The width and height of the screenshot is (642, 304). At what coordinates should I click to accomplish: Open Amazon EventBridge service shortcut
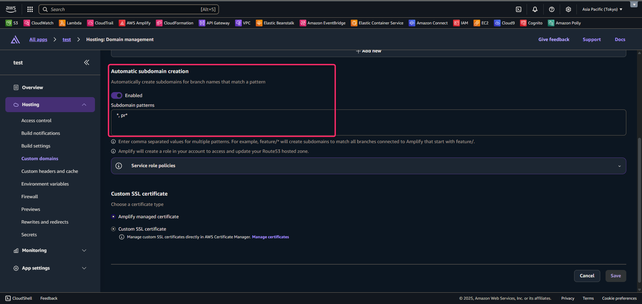[x=323, y=23]
